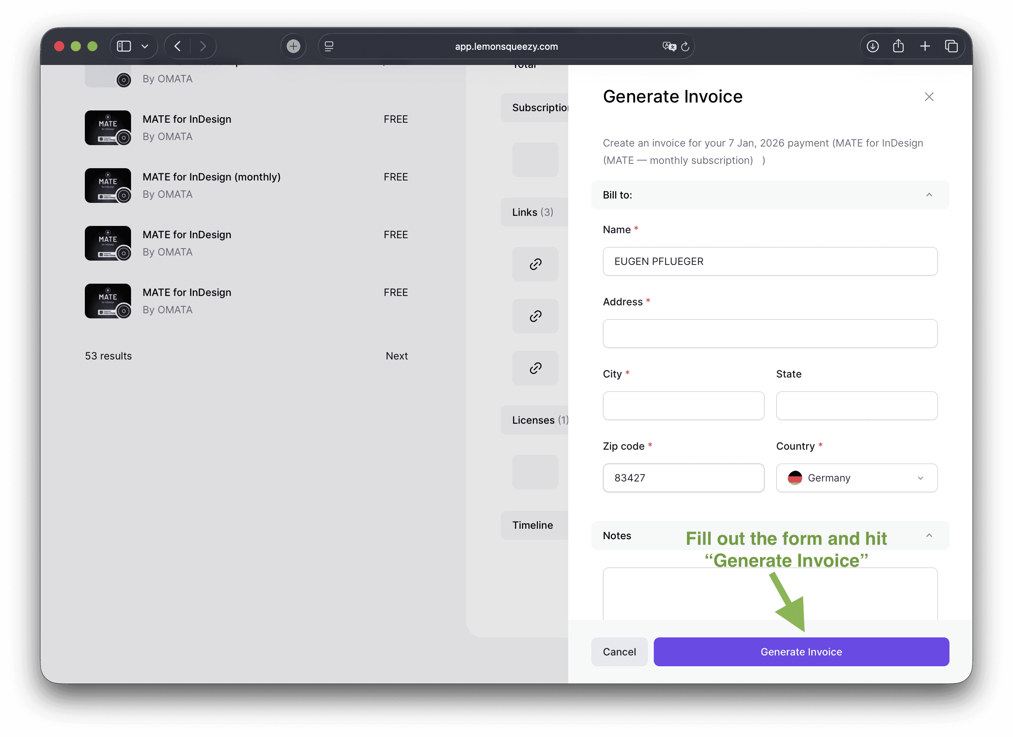1013x737 pixels.
Task: Focus the City input field
Action: click(683, 406)
